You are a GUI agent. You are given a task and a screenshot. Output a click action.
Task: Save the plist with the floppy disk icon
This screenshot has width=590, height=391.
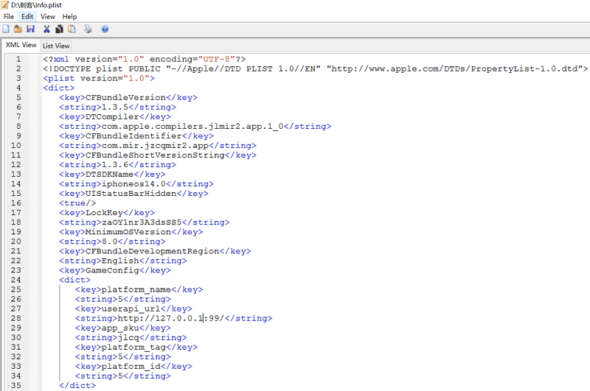[x=30, y=29]
